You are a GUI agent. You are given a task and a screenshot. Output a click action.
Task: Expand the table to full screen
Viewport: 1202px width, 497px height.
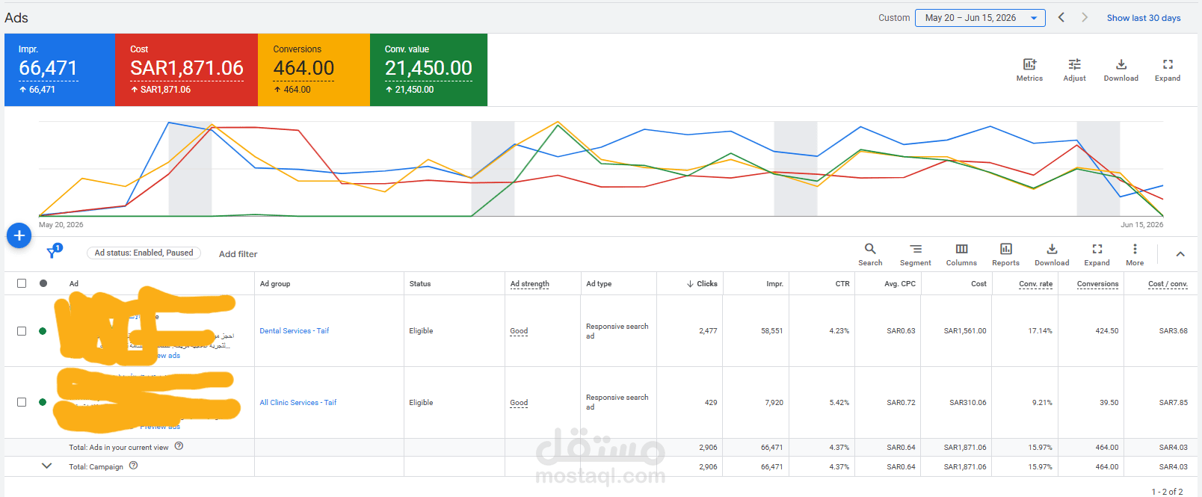click(x=1097, y=254)
